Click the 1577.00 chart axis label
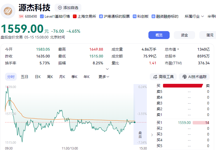 coord(11,114)
